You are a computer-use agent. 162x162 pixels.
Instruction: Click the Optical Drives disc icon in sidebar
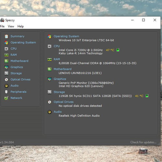[6, 80]
